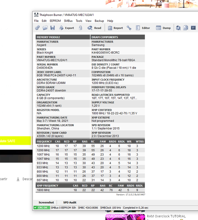Click minimum timing delays '17-17-17-39-55'
198x220 pixels.
[x=102, y=90]
